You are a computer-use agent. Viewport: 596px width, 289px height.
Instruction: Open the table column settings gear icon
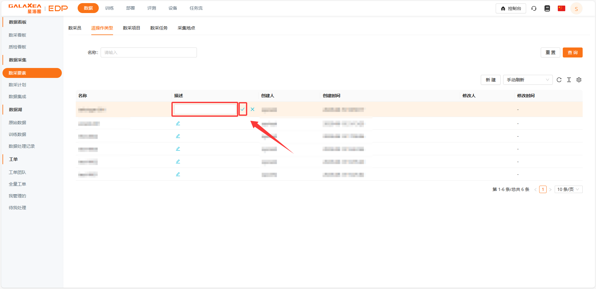coord(579,80)
